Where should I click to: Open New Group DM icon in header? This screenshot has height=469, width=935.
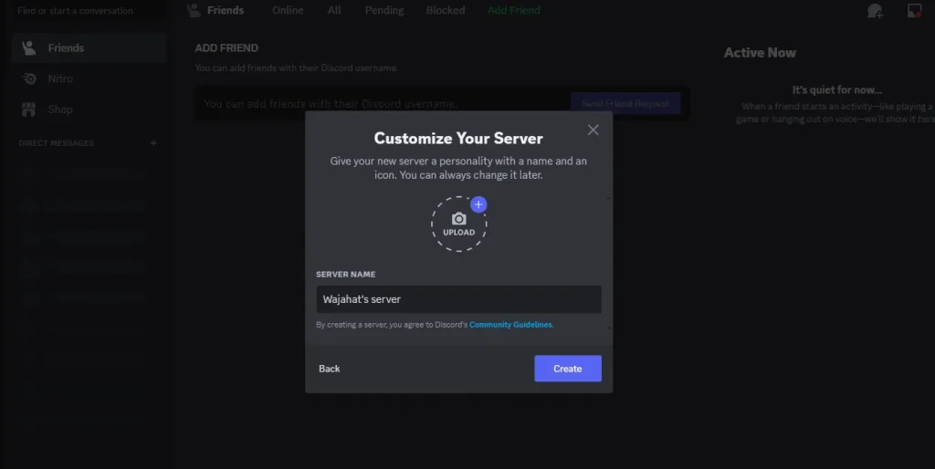[x=875, y=11]
